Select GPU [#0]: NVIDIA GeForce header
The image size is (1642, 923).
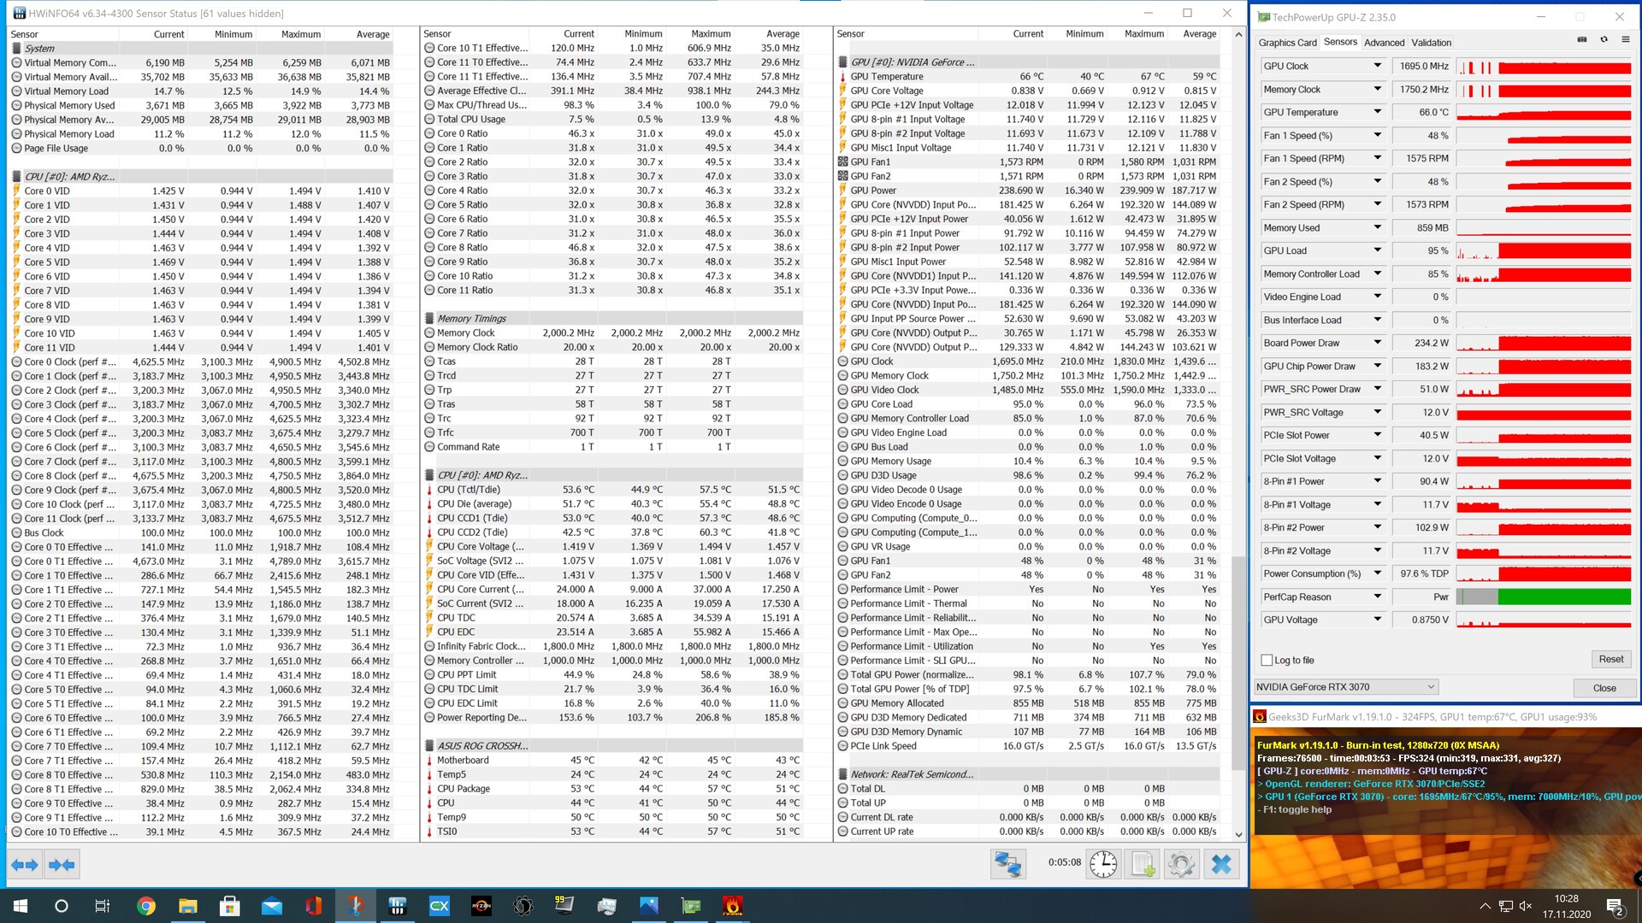[x=1029, y=62]
